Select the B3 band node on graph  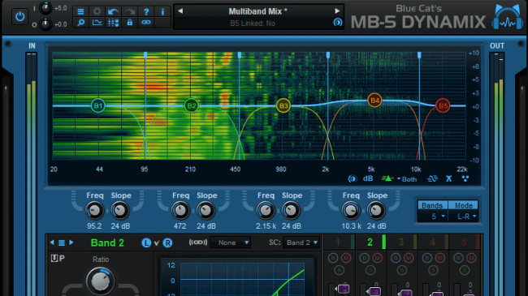pyautogui.click(x=283, y=105)
